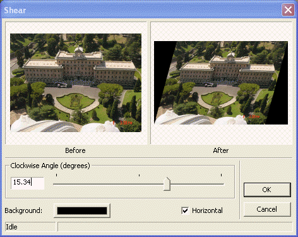Click the Before preview image
Image resolution: width=298 pixels, height=237 pixels.
pyautogui.click(x=76, y=83)
